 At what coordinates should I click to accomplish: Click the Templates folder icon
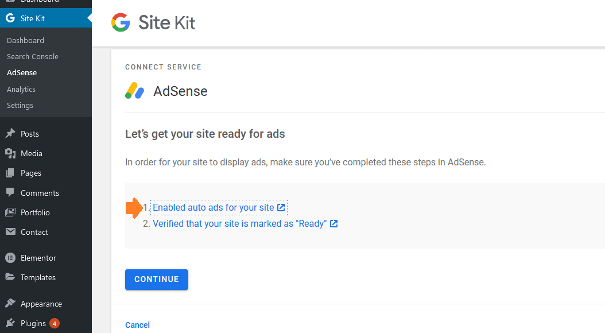10,277
